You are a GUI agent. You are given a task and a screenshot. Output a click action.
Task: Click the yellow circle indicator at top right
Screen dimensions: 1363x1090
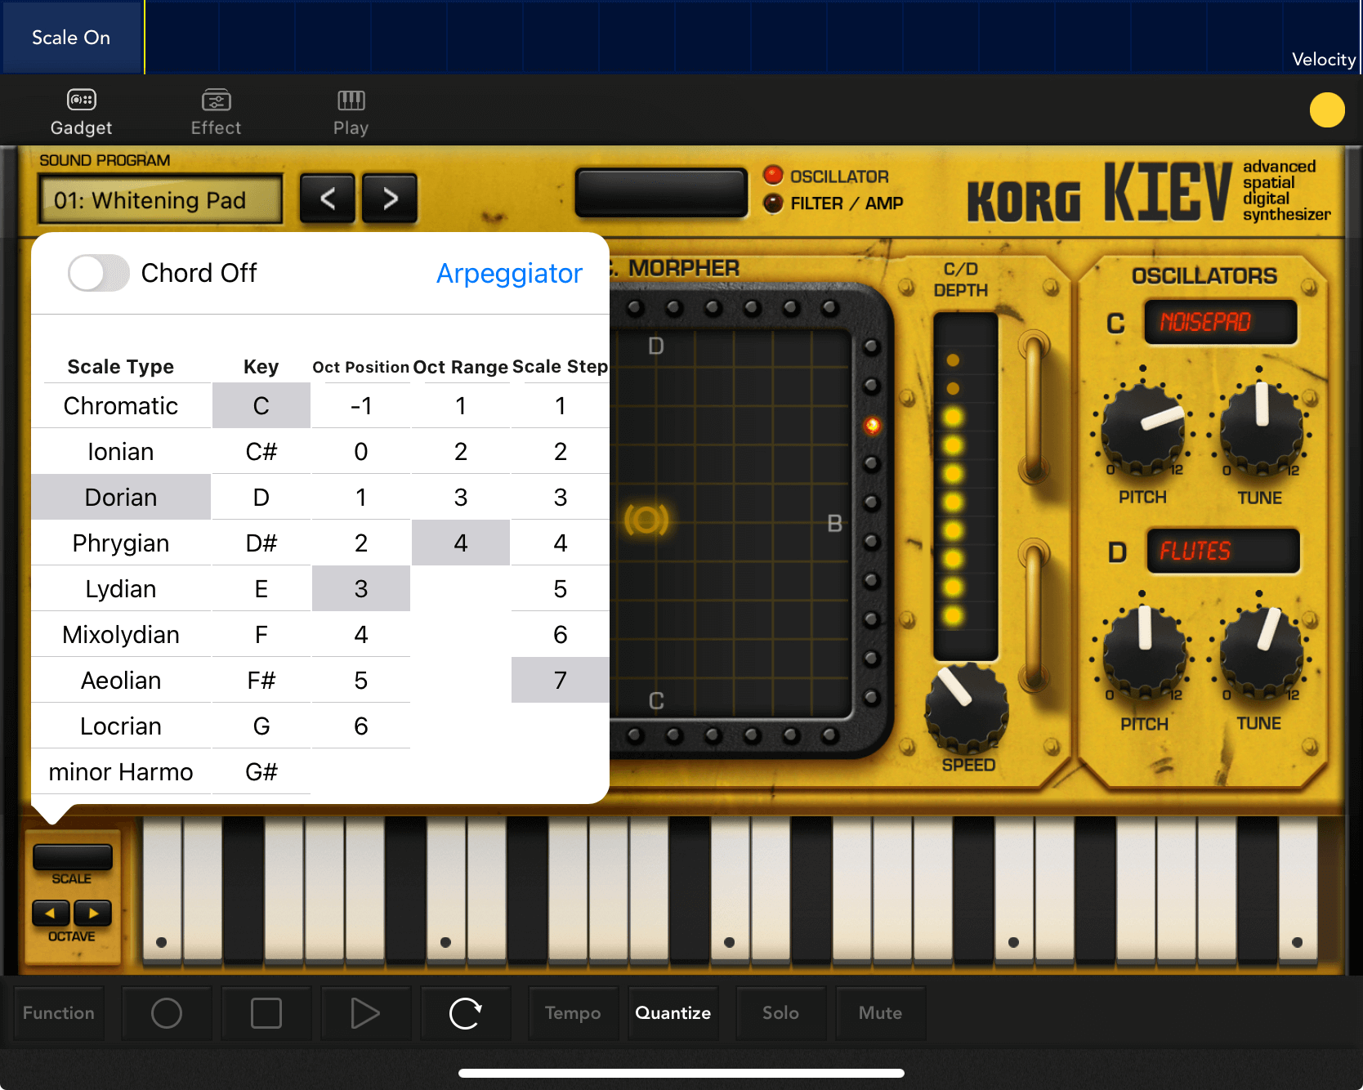tap(1327, 109)
